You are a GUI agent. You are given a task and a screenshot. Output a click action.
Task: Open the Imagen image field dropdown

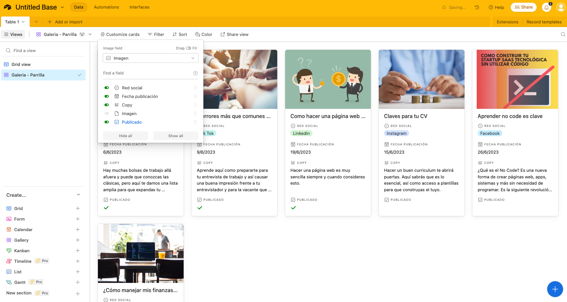click(x=151, y=58)
